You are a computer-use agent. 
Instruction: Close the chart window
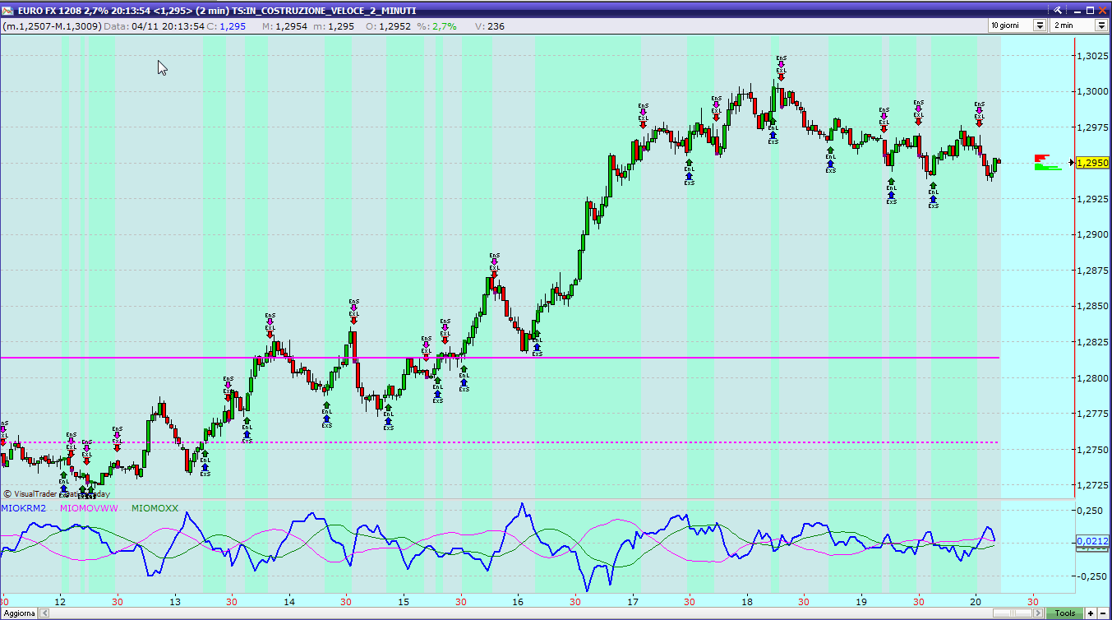(x=1102, y=10)
